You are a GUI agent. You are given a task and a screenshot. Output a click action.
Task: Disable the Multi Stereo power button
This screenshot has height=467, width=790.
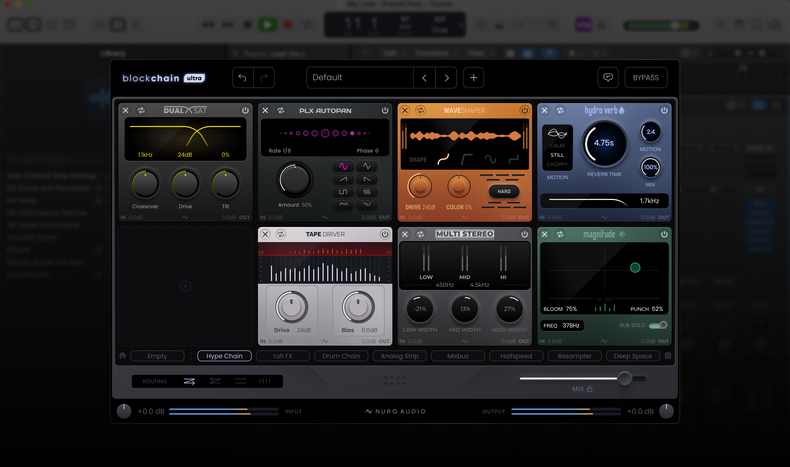click(524, 234)
